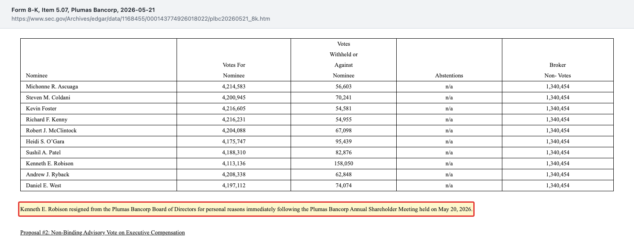
Task: Click broker non-votes 1,340,454 in Patel row
Action: (557, 153)
